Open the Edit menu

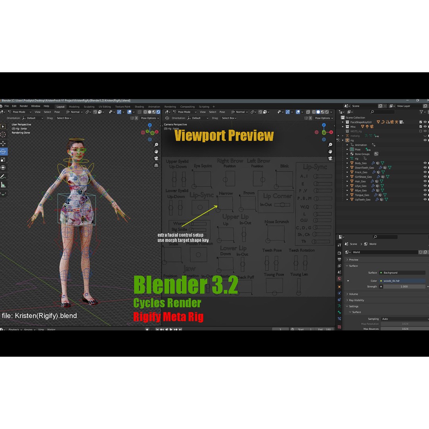[x=14, y=106]
